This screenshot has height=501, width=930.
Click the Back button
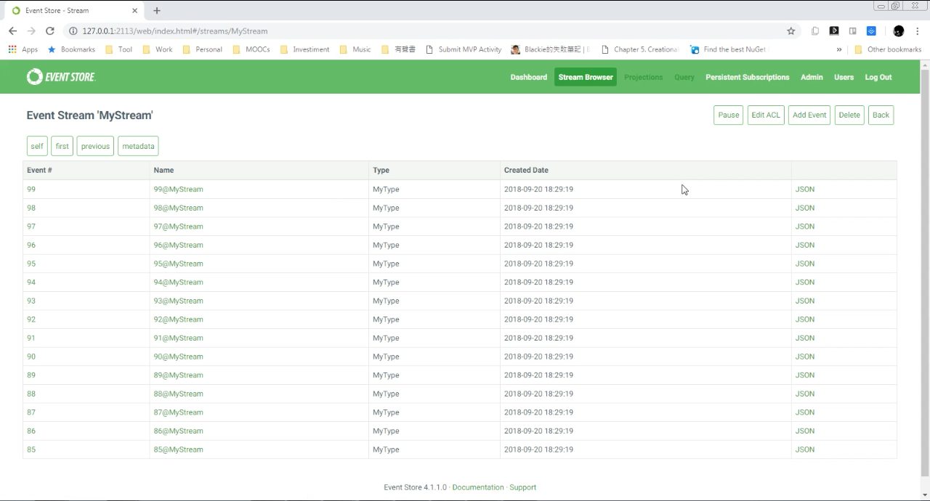pyautogui.click(x=881, y=115)
